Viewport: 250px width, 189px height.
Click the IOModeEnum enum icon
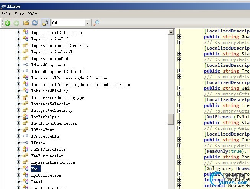[26, 129]
